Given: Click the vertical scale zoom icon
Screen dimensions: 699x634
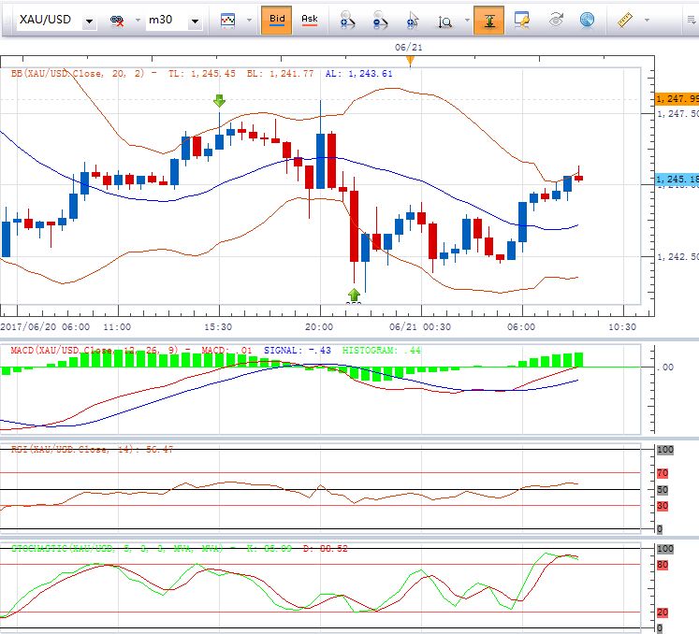Looking at the screenshot, I should (x=447, y=20).
